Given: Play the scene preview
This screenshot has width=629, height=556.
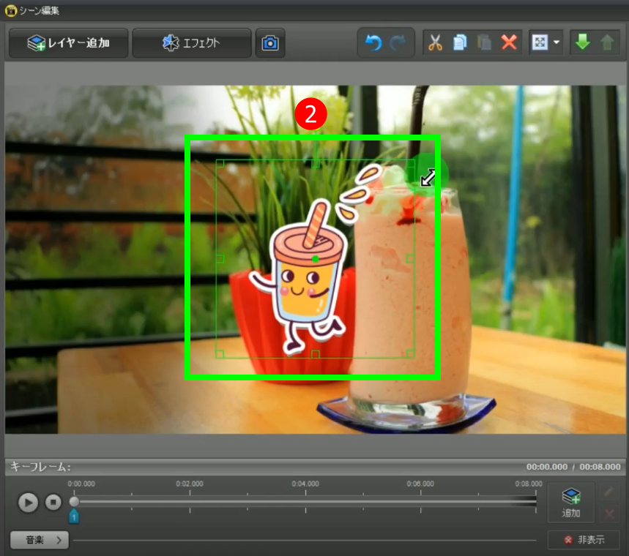Looking at the screenshot, I should click(28, 503).
